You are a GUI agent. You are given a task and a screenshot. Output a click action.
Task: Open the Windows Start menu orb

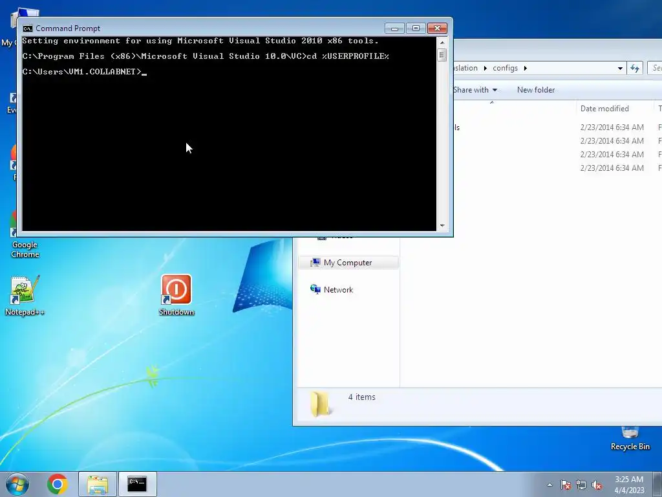[17, 484]
